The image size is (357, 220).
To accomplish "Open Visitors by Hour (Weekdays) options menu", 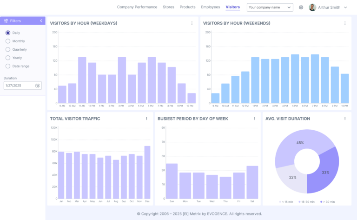I will click(x=192, y=23).
